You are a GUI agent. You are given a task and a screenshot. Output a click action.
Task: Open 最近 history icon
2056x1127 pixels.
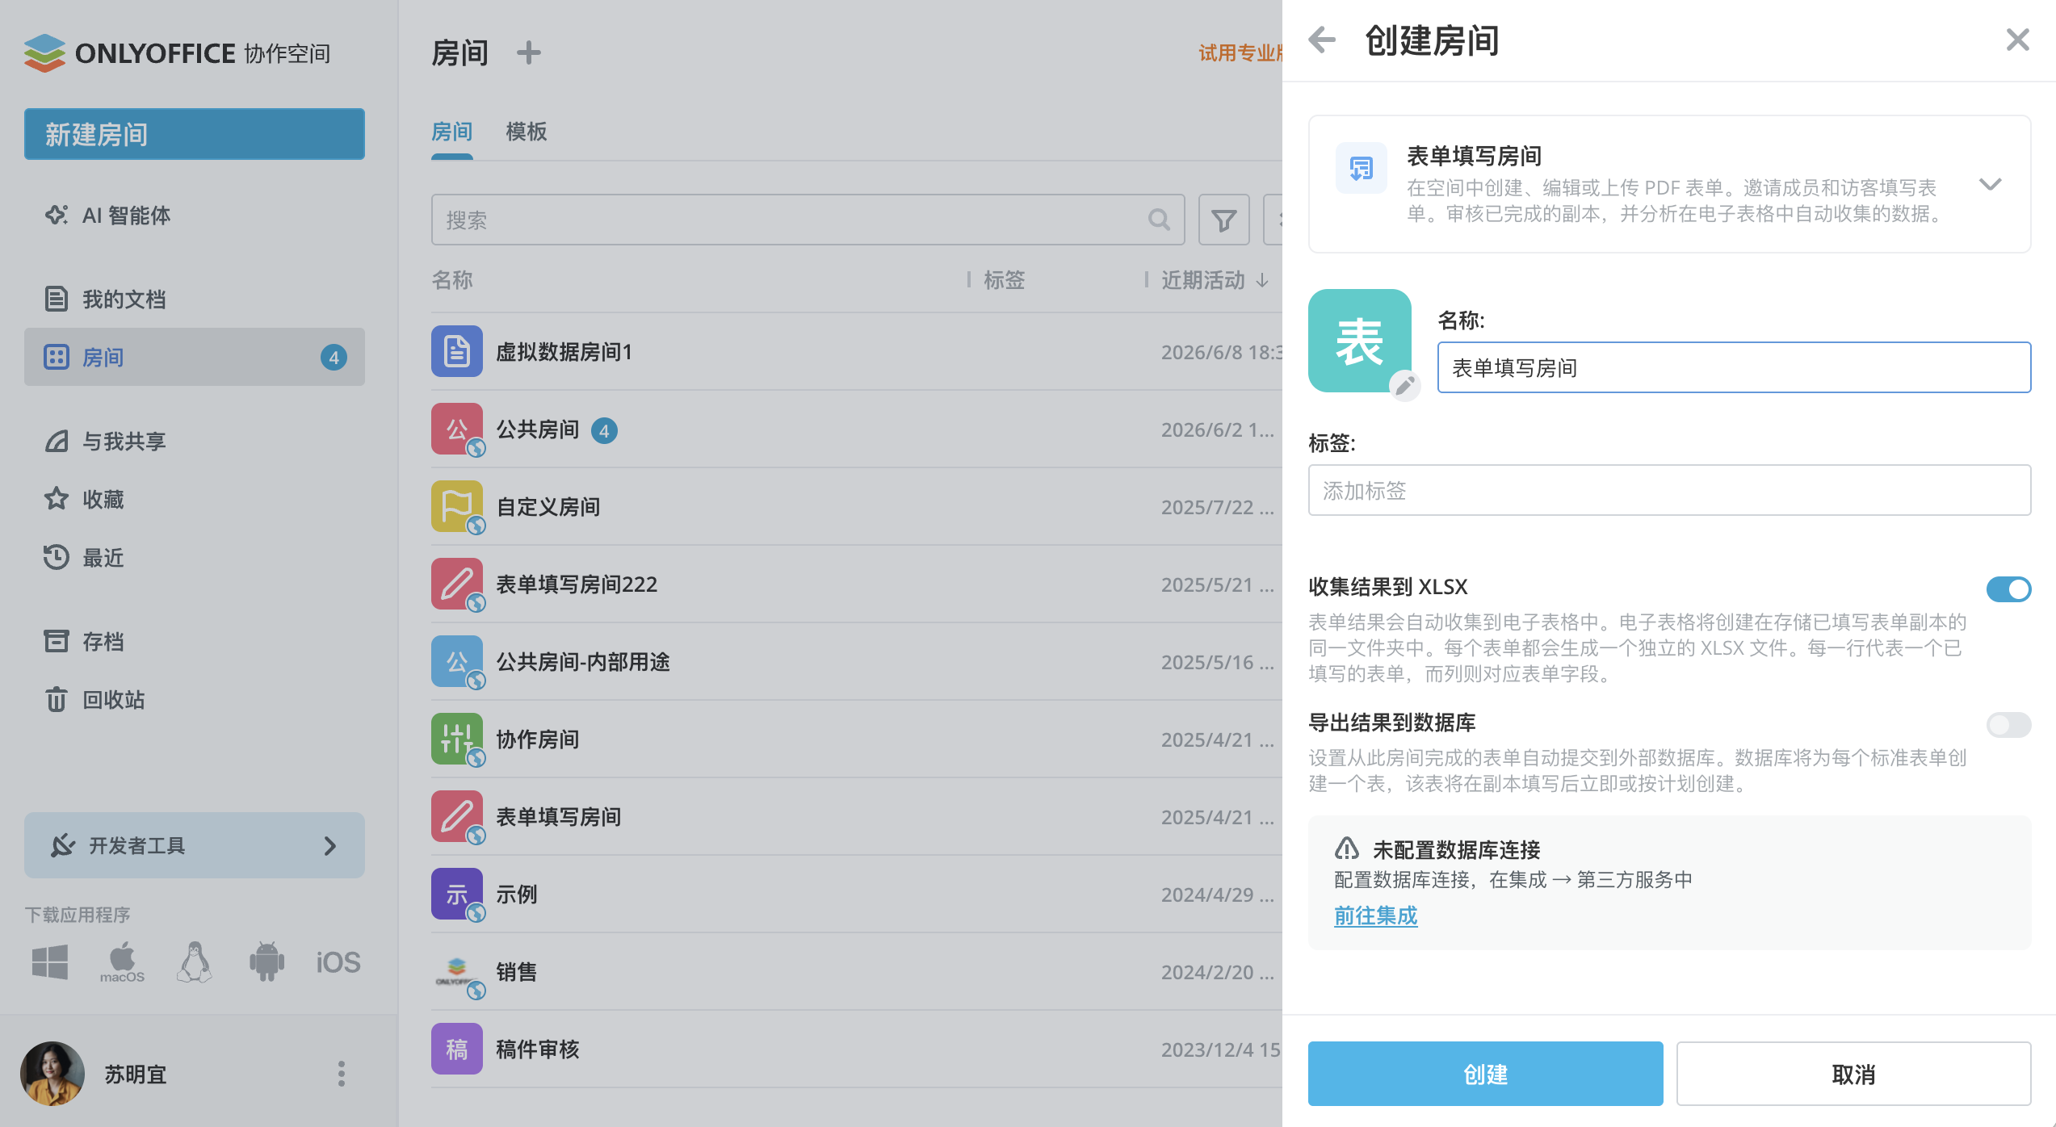tap(56, 557)
